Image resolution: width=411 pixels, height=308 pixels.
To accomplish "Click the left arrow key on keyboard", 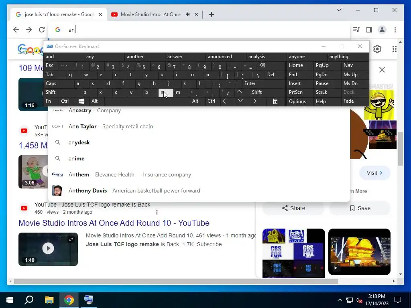I will pos(224,101).
